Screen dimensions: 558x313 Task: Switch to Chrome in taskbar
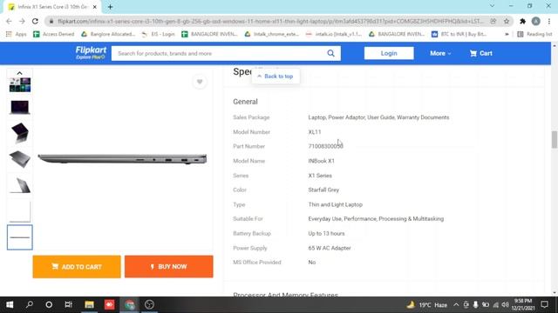[x=130, y=304]
